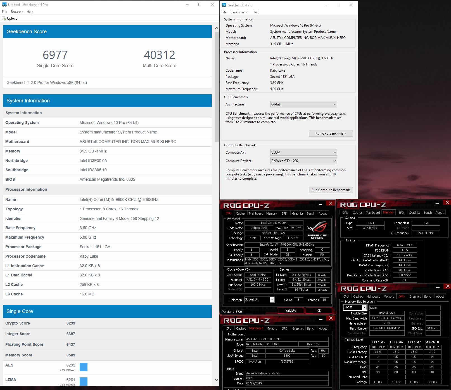
Task: Click the Core Speed 5201.2 MHz field
Action: (x=258, y=275)
